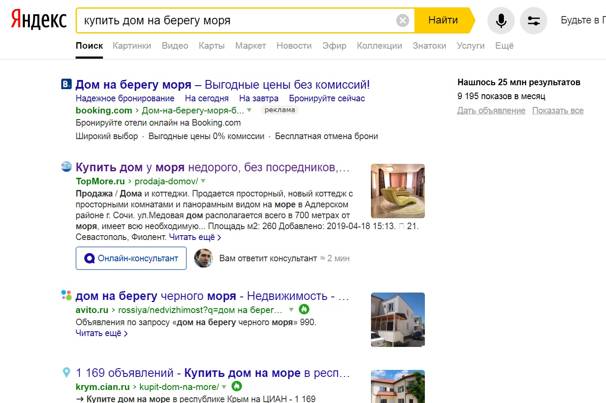
Task: Start voice search with microphone icon
Action: 501,20
